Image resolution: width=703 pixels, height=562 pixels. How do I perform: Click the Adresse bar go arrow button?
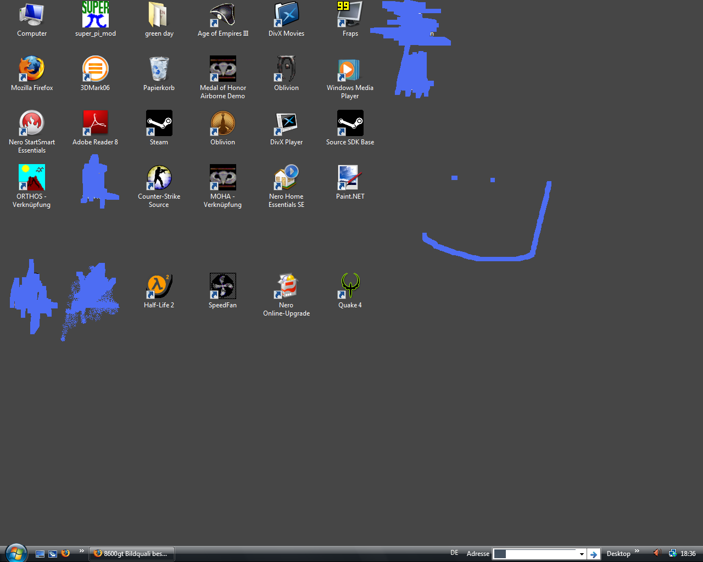[594, 554]
